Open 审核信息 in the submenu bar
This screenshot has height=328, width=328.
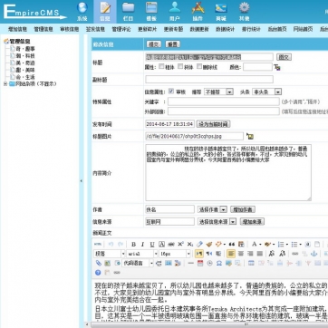point(70,29)
